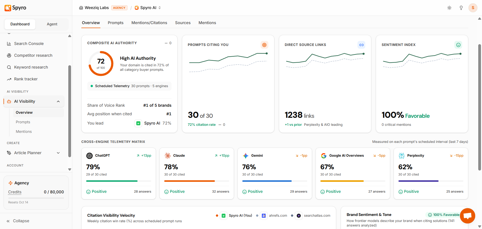Image resolution: width=482 pixels, height=229 pixels.
Task: Collapse the AI Visibility section chevron
Action: (58, 101)
